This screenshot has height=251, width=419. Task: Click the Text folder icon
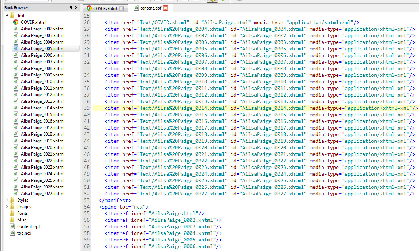tap(12, 15)
